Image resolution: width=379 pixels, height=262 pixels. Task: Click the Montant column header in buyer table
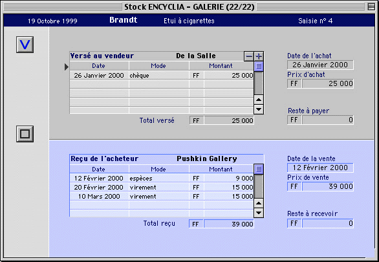221,169
